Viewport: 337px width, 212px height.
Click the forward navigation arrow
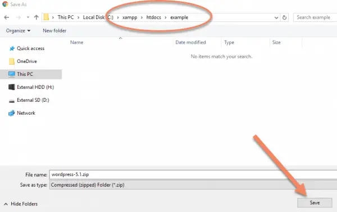(x=19, y=17)
